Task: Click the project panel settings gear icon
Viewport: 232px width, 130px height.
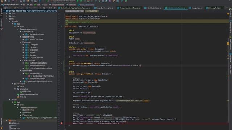Action: point(51,8)
